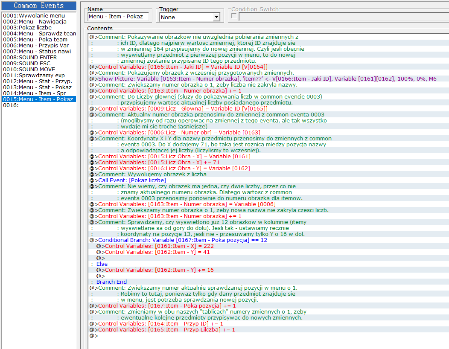Select the empty event slot 0016:
This screenshot has width=449, height=349.
39,105
